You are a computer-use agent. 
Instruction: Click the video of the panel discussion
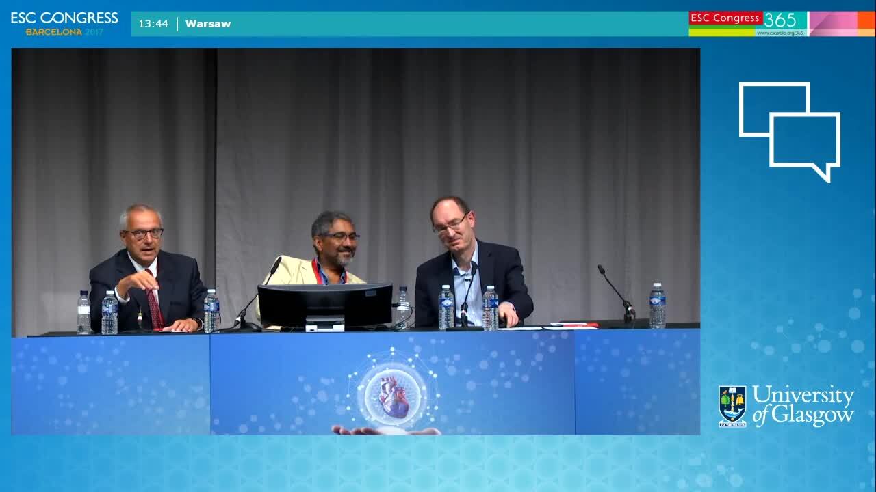[x=356, y=241]
